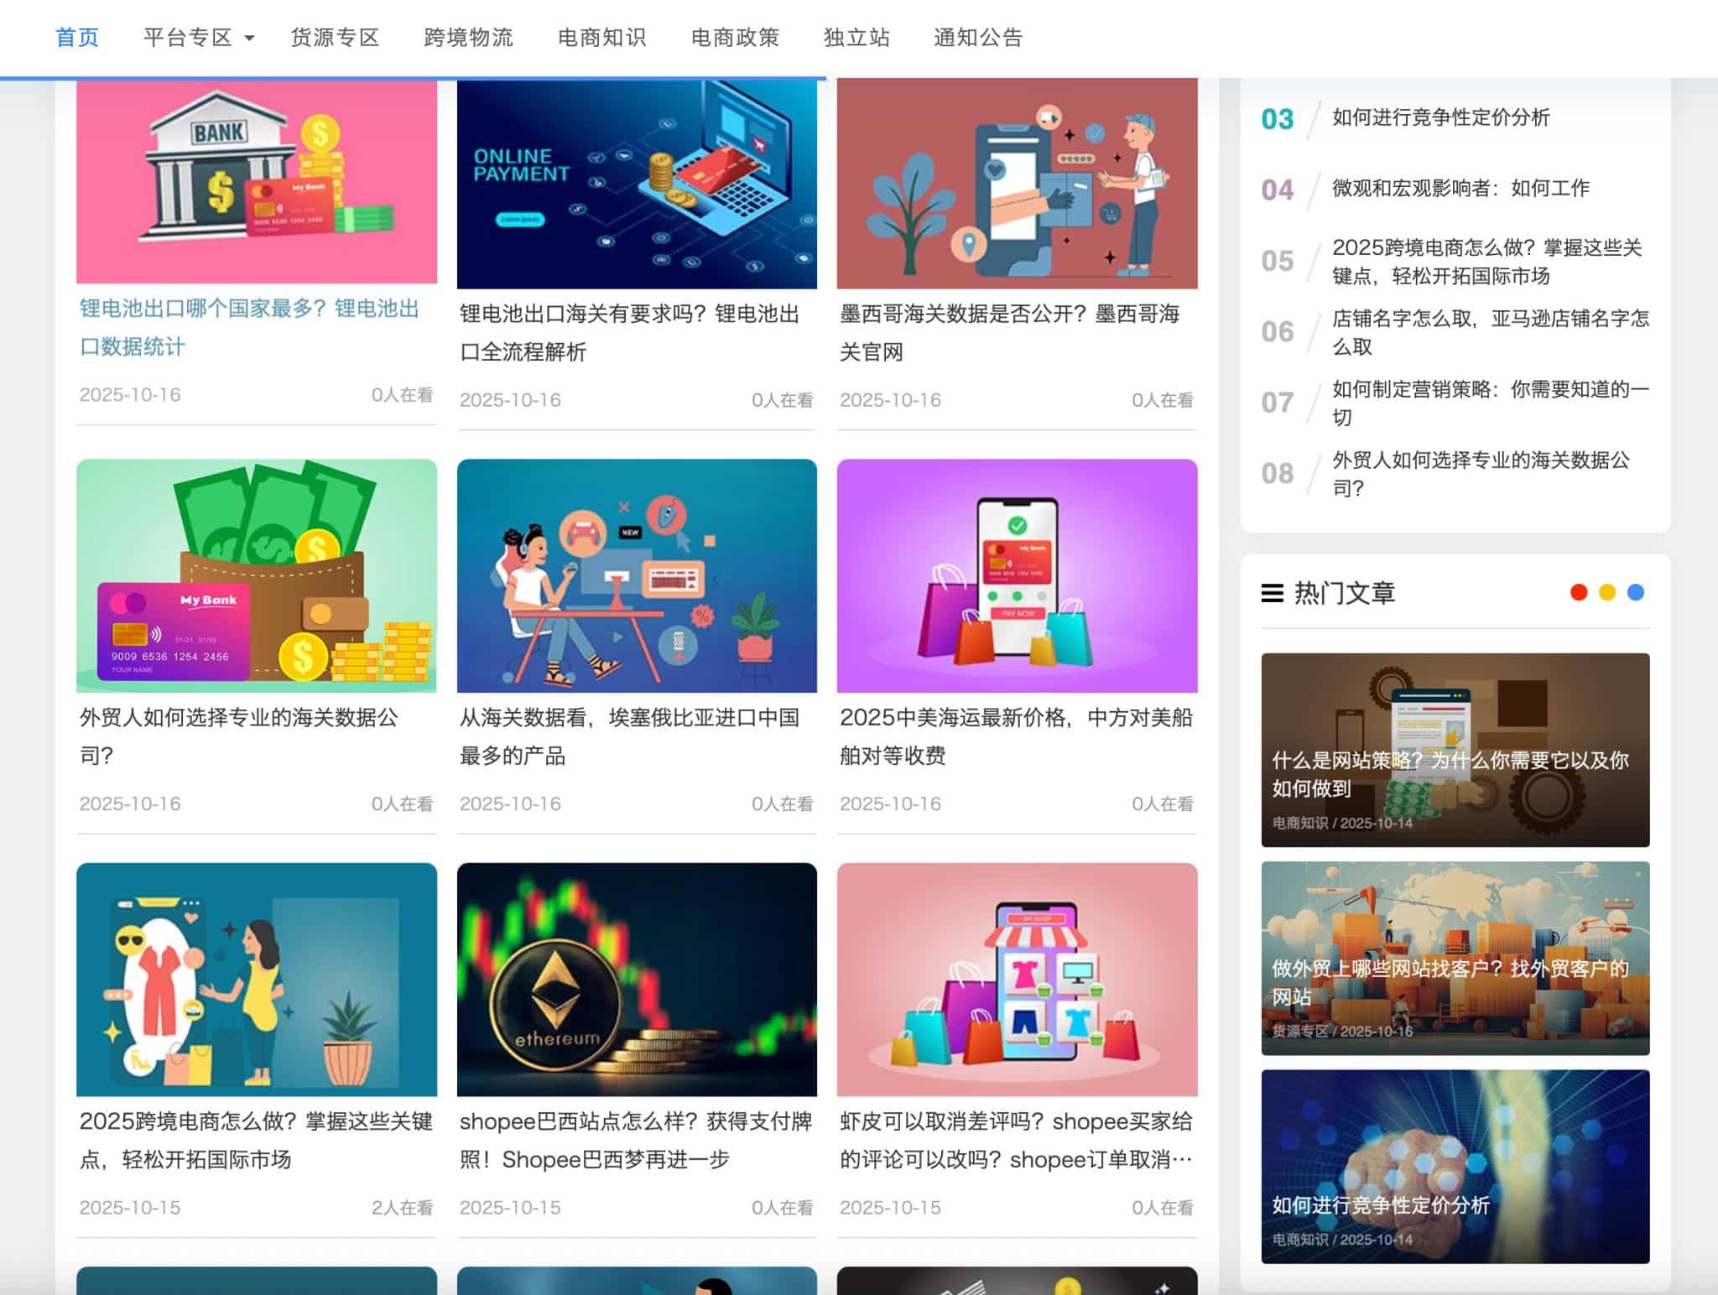Viewport: 1718px width, 1295px height.
Task: Open hot article 做外贸上哪些网站找客户 card
Action: (1455, 958)
